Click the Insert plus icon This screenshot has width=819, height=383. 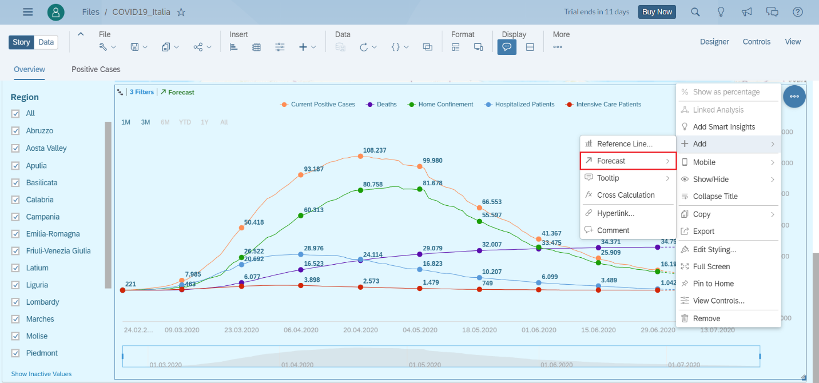[303, 47]
